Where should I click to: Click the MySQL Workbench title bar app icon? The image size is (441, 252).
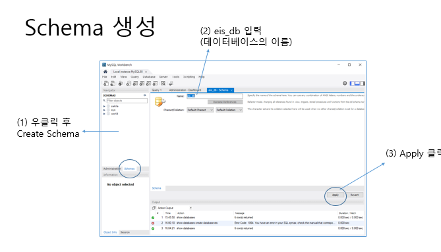(104, 65)
